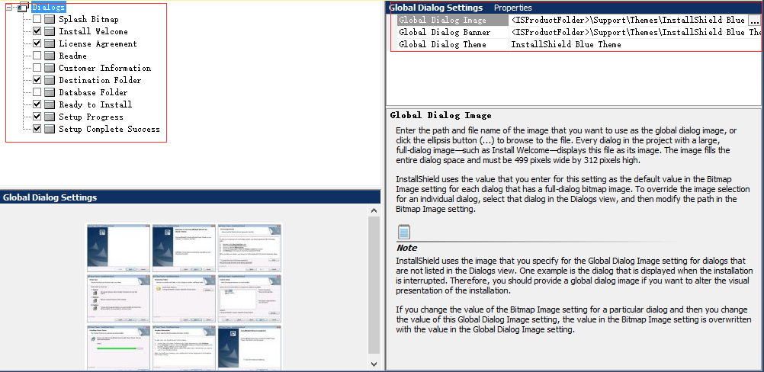
Task: Click the Setup Complete Success dialog icon
Action: 50,129
